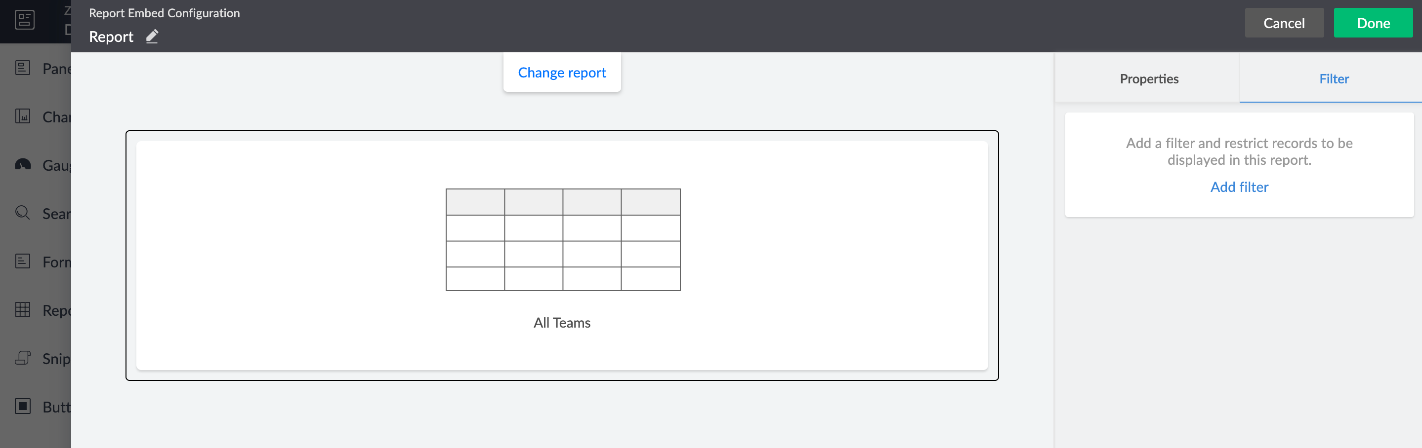Select the Snippet element icon in sidebar
Image resolution: width=1422 pixels, height=448 pixels.
tap(23, 358)
